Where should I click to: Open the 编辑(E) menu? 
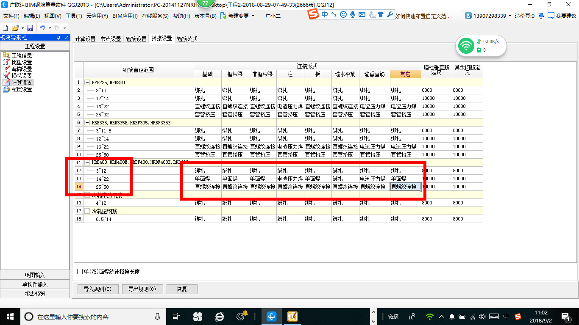tap(32, 16)
